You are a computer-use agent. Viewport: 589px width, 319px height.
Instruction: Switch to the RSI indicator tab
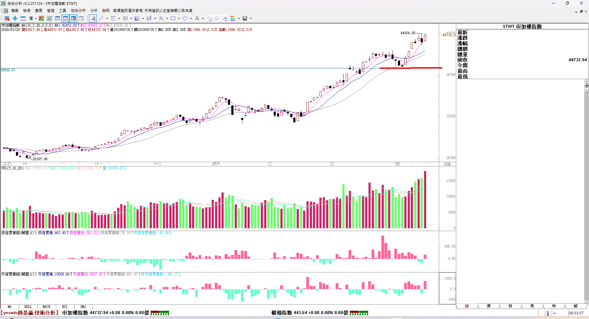65,306
